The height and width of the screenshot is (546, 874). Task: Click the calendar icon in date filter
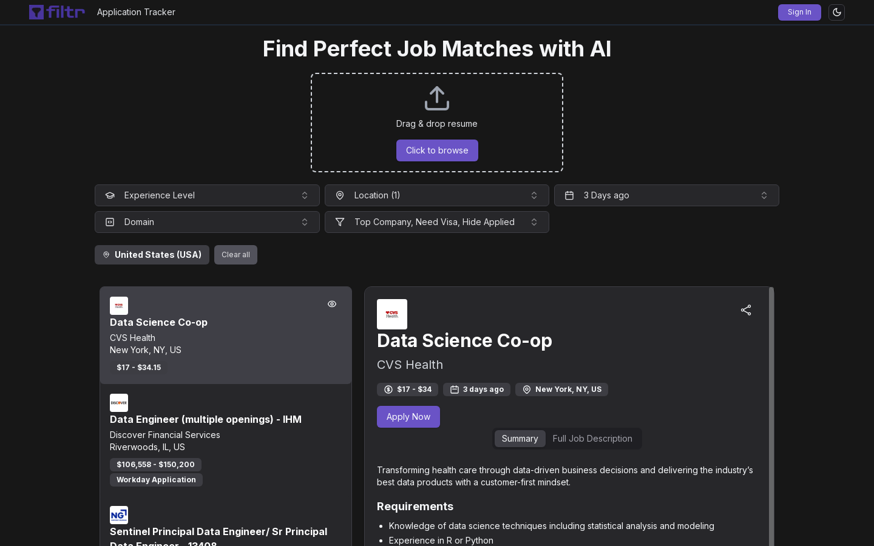tap(569, 195)
